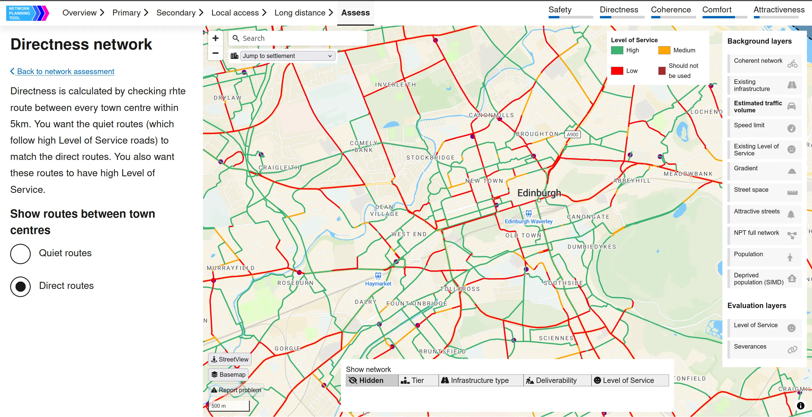Open the Jump to settlement dropdown
This screenshot has height=417, width=812.
point(287,56)
